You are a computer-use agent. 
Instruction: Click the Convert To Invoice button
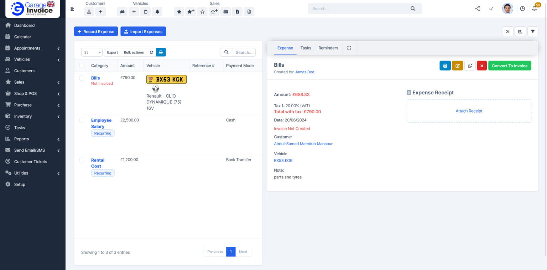point(509,66)
